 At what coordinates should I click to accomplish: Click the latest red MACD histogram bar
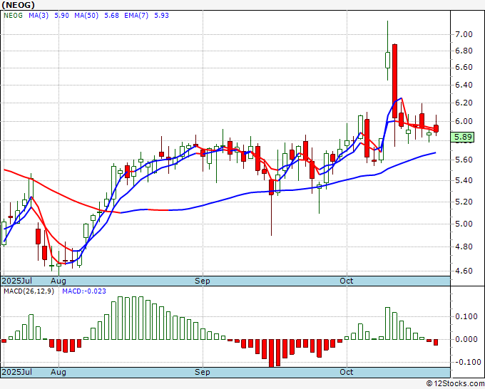[x=436, y=343]
